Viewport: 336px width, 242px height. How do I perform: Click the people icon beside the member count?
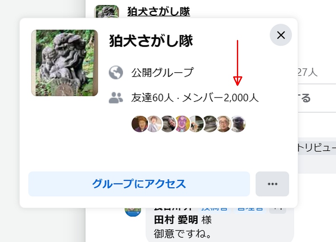point(116,98)
